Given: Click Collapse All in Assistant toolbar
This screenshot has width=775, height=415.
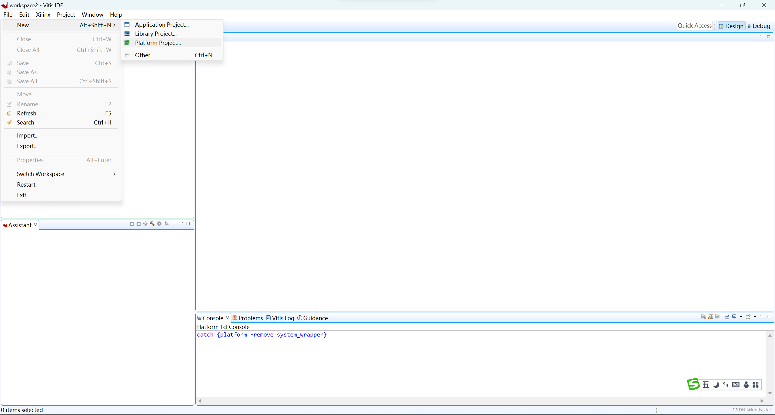Looking at the screenshot, I should 131,224.
